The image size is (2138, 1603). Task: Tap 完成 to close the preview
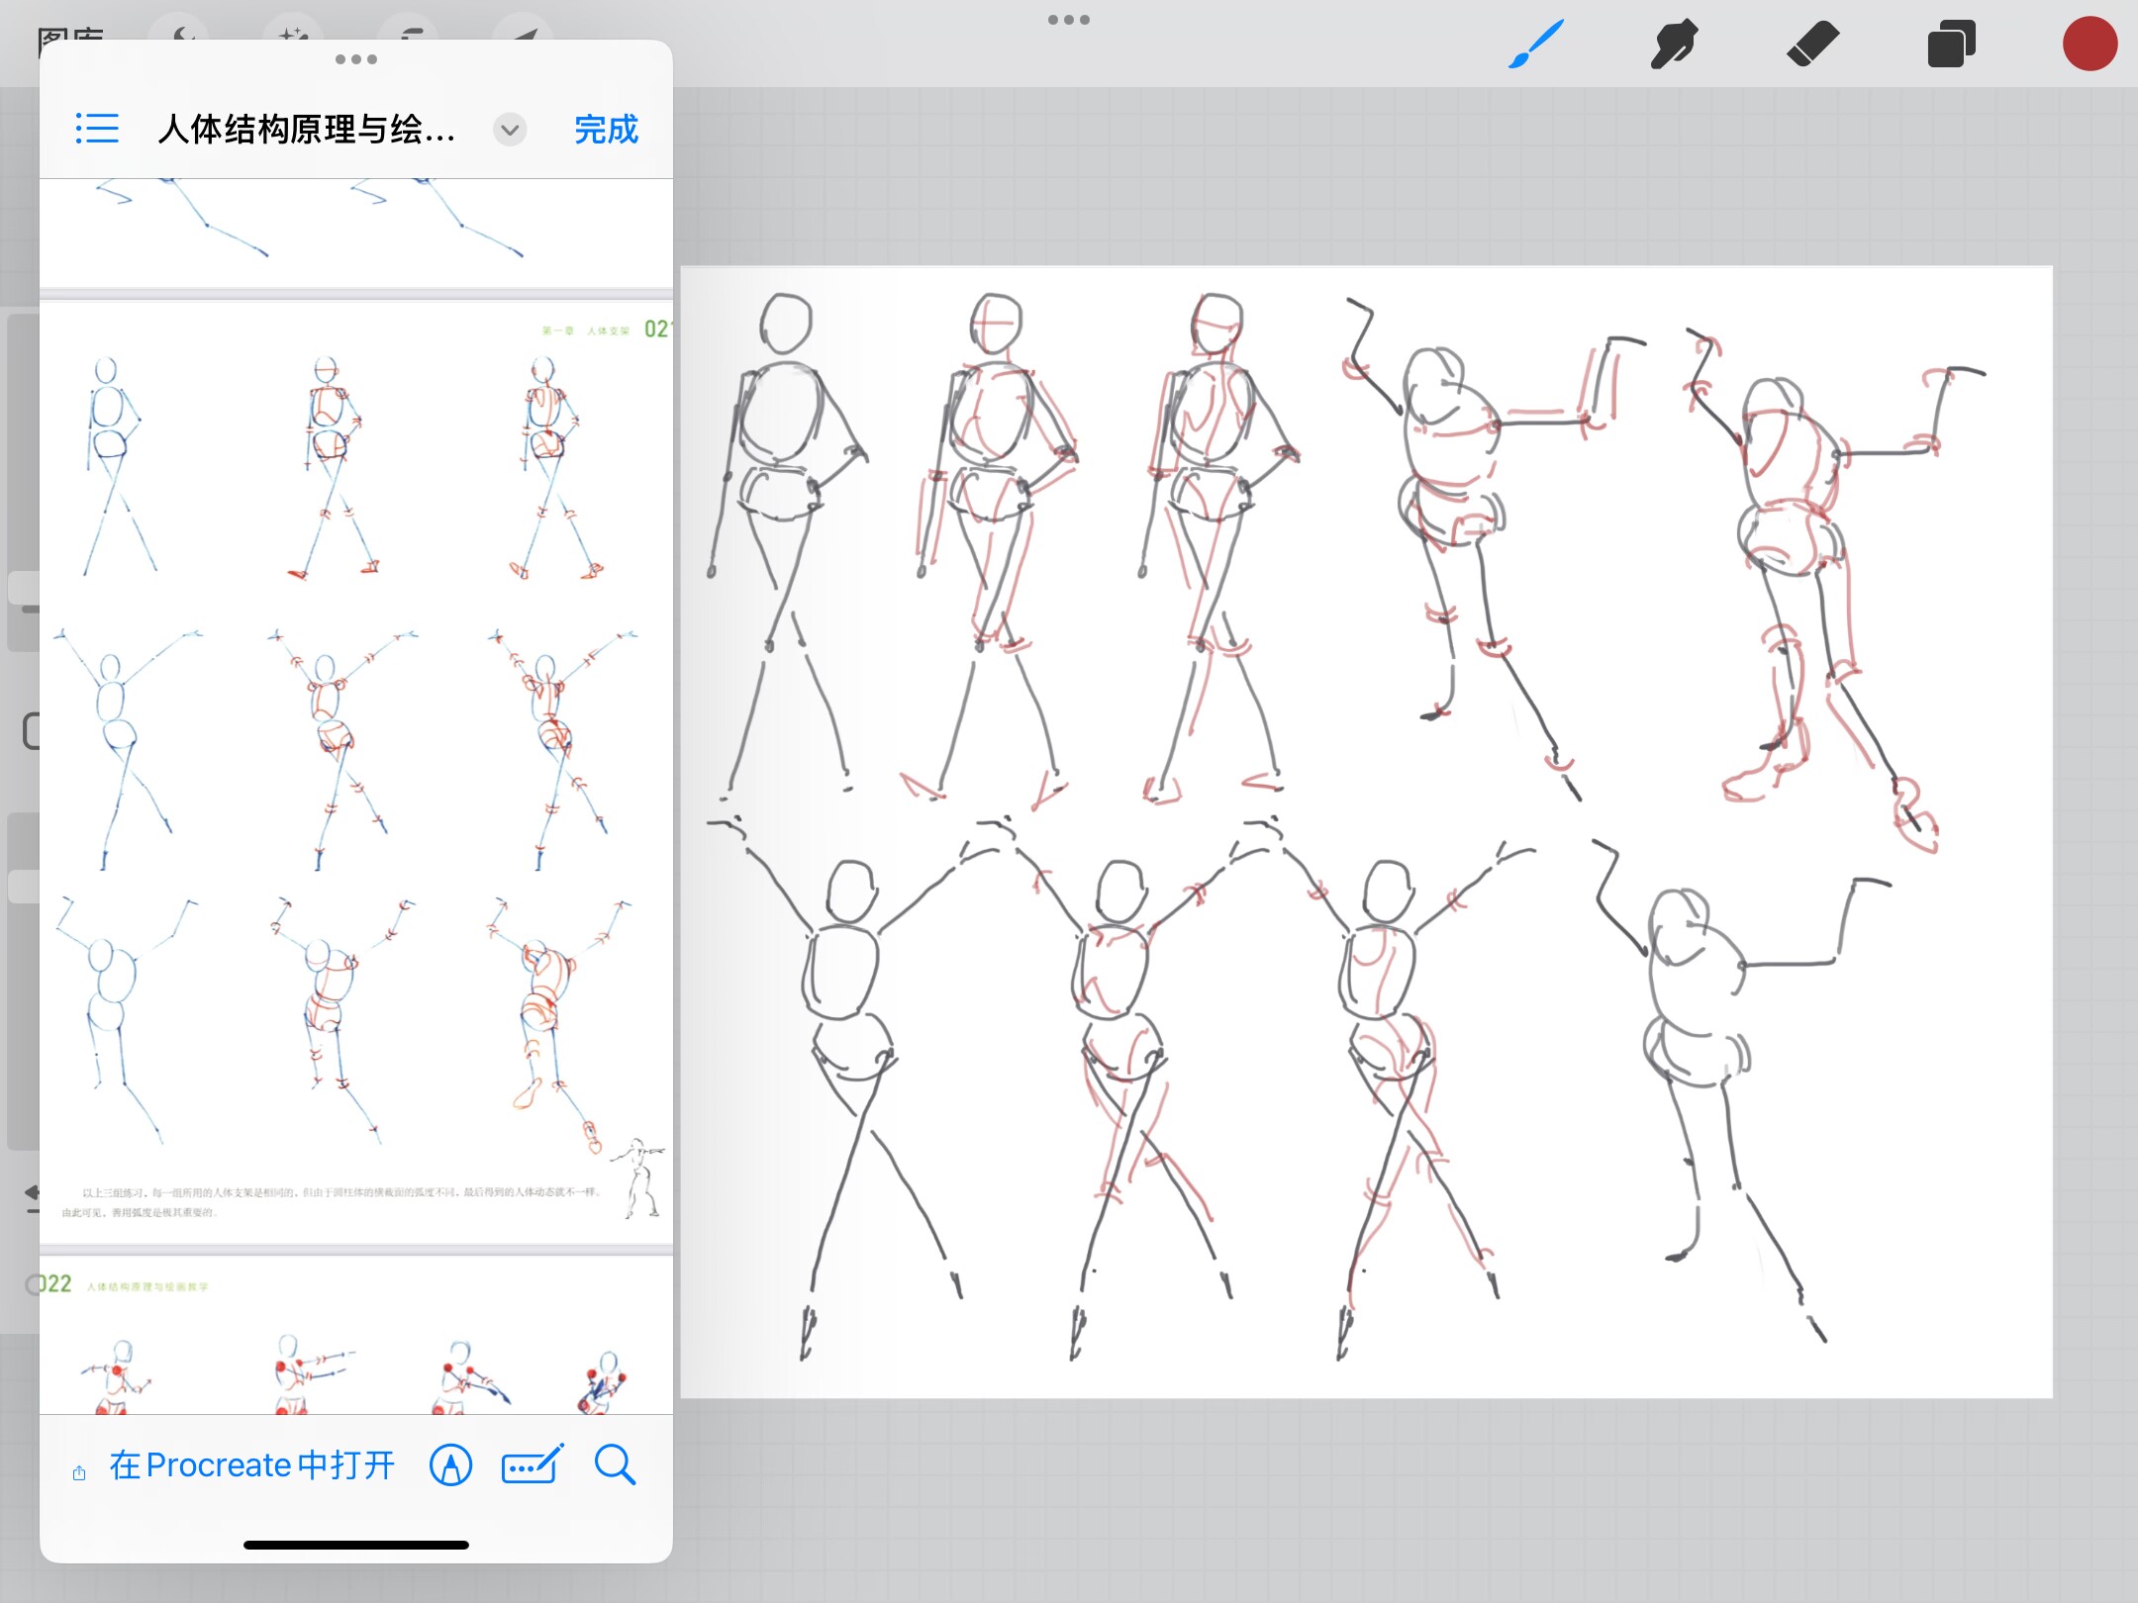[x=606, y=130]
